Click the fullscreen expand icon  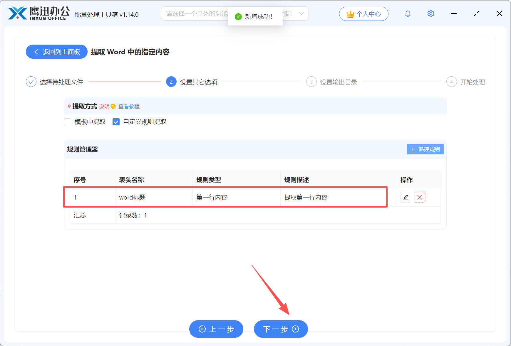(477, 13)
